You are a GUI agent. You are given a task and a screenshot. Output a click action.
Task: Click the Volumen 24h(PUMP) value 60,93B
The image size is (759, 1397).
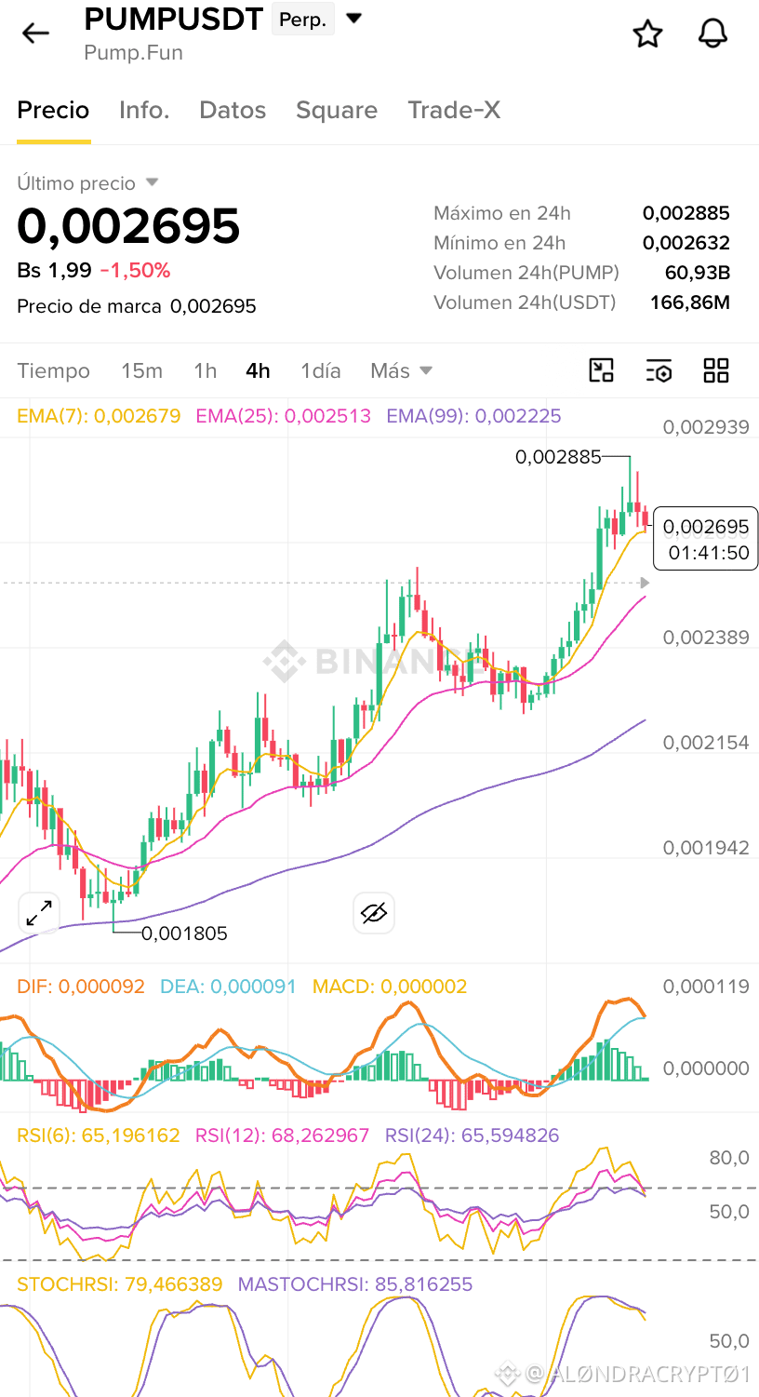click(698, 273)
